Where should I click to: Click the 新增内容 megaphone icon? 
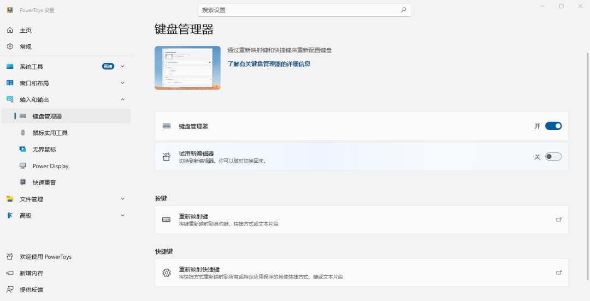10,273
